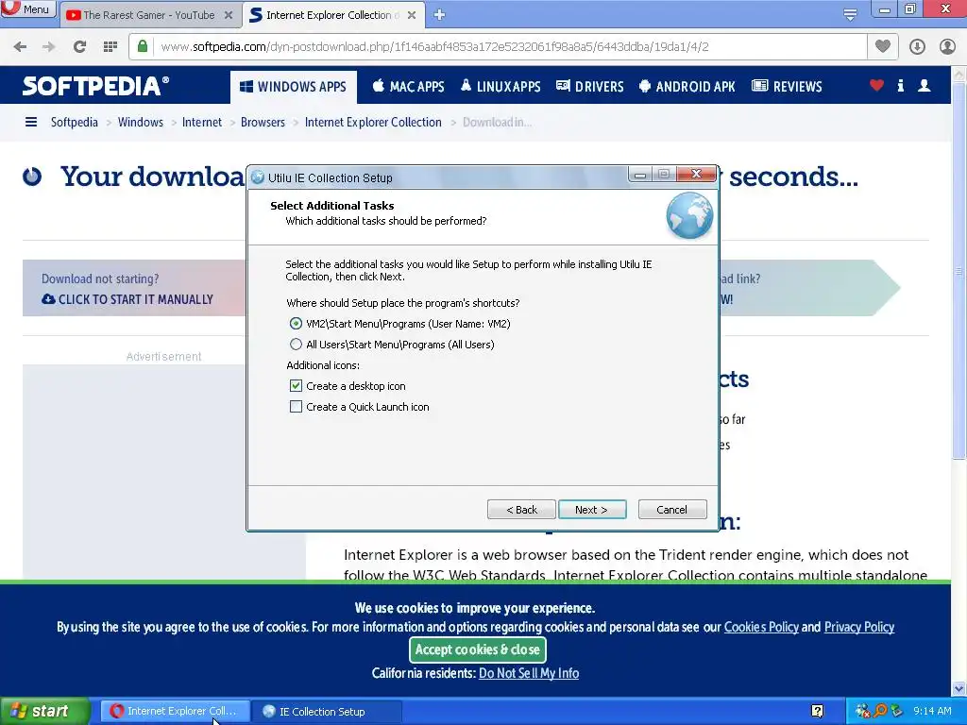Click to start the download manually
Viewport: 967px width, 725px height.
coord(127,299)
